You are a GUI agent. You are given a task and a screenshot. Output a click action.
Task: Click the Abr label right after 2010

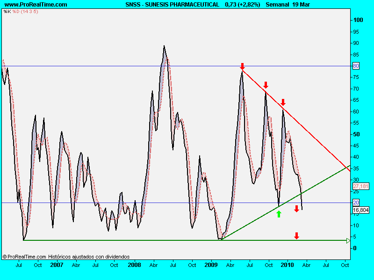tap(307, 265)
